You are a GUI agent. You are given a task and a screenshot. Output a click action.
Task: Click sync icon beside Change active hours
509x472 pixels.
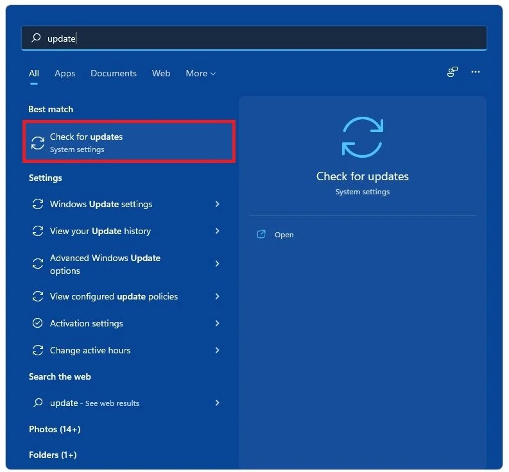tap(38, 350)
